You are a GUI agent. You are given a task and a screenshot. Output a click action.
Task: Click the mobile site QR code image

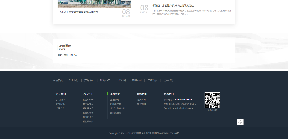tap(212, 100)
